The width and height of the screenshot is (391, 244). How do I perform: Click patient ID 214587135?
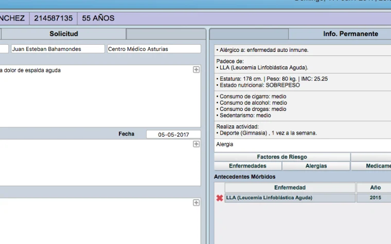(x=54, y=18)
